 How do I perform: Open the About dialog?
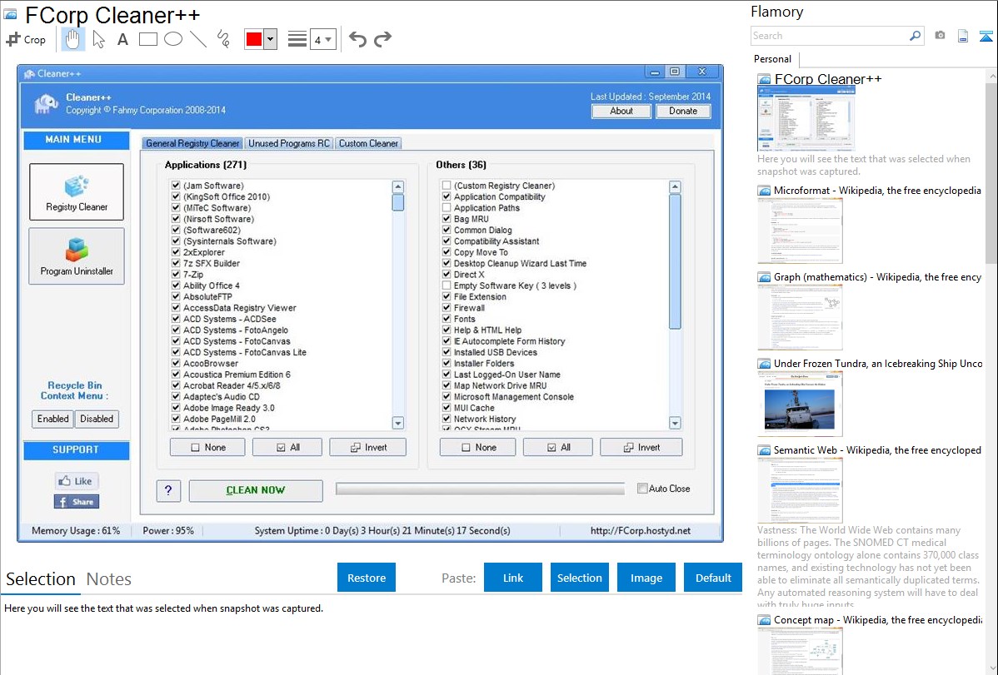point(621,112)
